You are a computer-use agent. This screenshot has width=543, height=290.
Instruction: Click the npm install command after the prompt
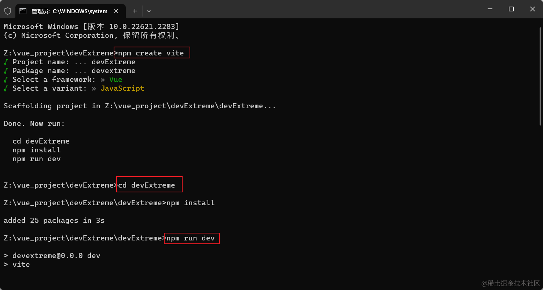[x=191, y=203]
